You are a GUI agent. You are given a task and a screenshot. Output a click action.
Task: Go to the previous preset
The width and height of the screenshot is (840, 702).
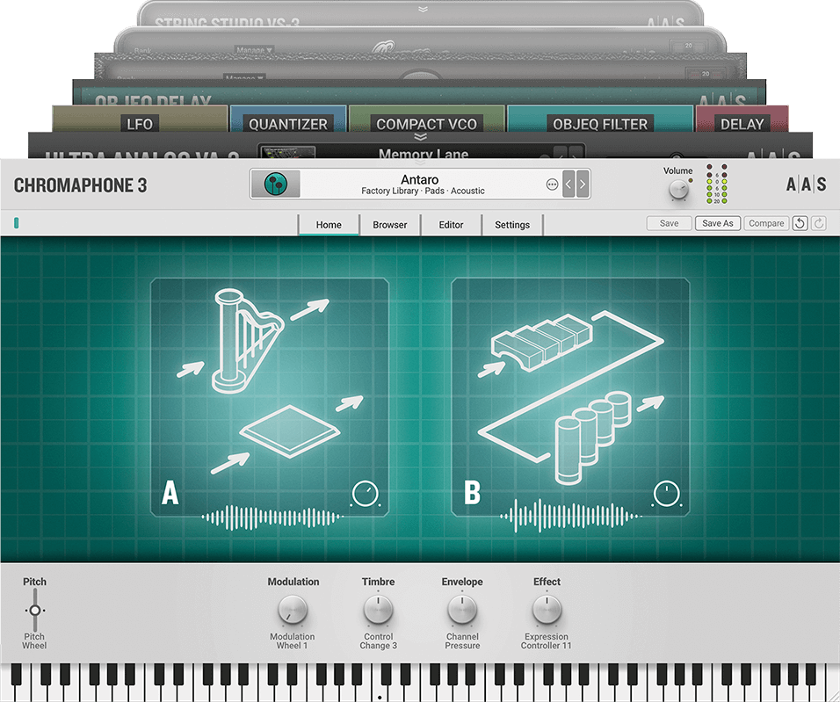click(568, 185)
